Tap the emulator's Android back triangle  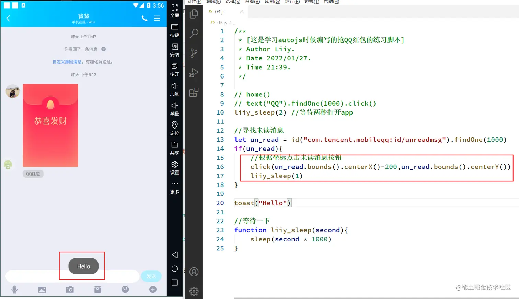175,255
